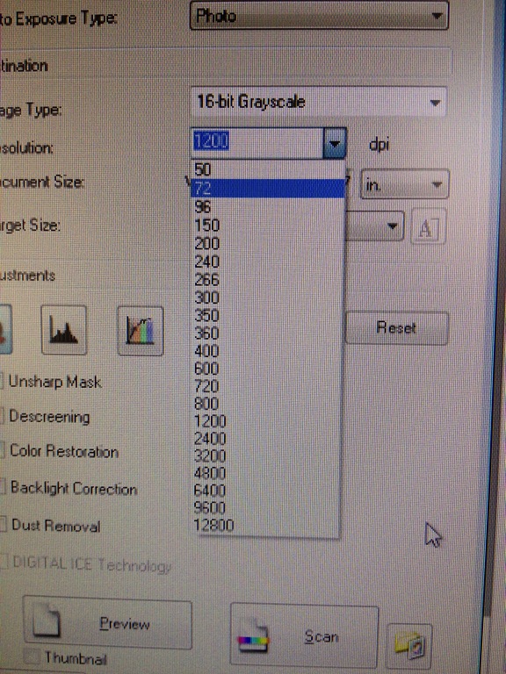Select 150 dpi from the resolution list
The height and width of the screenshot is (674, 506).
tap(267, 226)
